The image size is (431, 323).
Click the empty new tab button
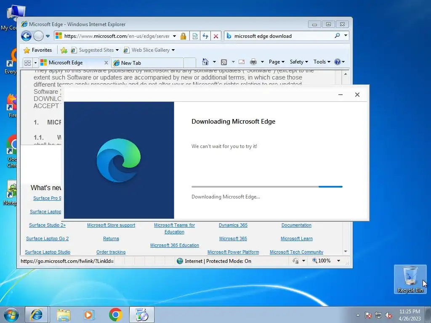click(190, 63)
